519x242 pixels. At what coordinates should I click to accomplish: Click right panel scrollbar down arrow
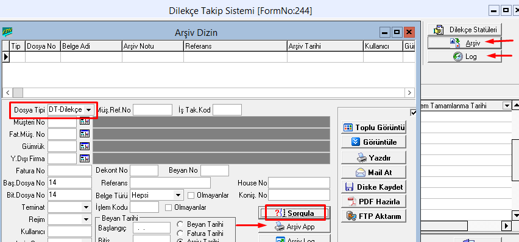[515, 216]
